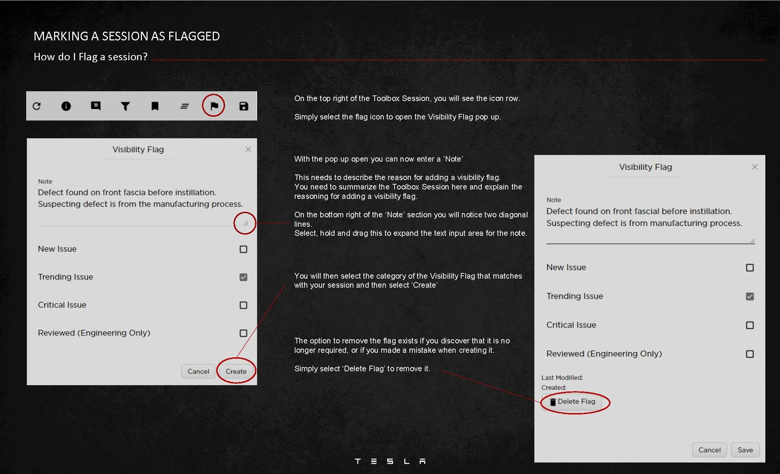Click the Create button
The width and height of the screenshot is (780, 474).
point(236,371)
